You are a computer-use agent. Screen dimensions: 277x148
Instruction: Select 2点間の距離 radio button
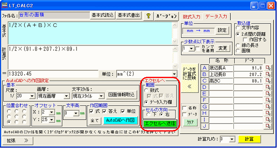tap(238, 34)
